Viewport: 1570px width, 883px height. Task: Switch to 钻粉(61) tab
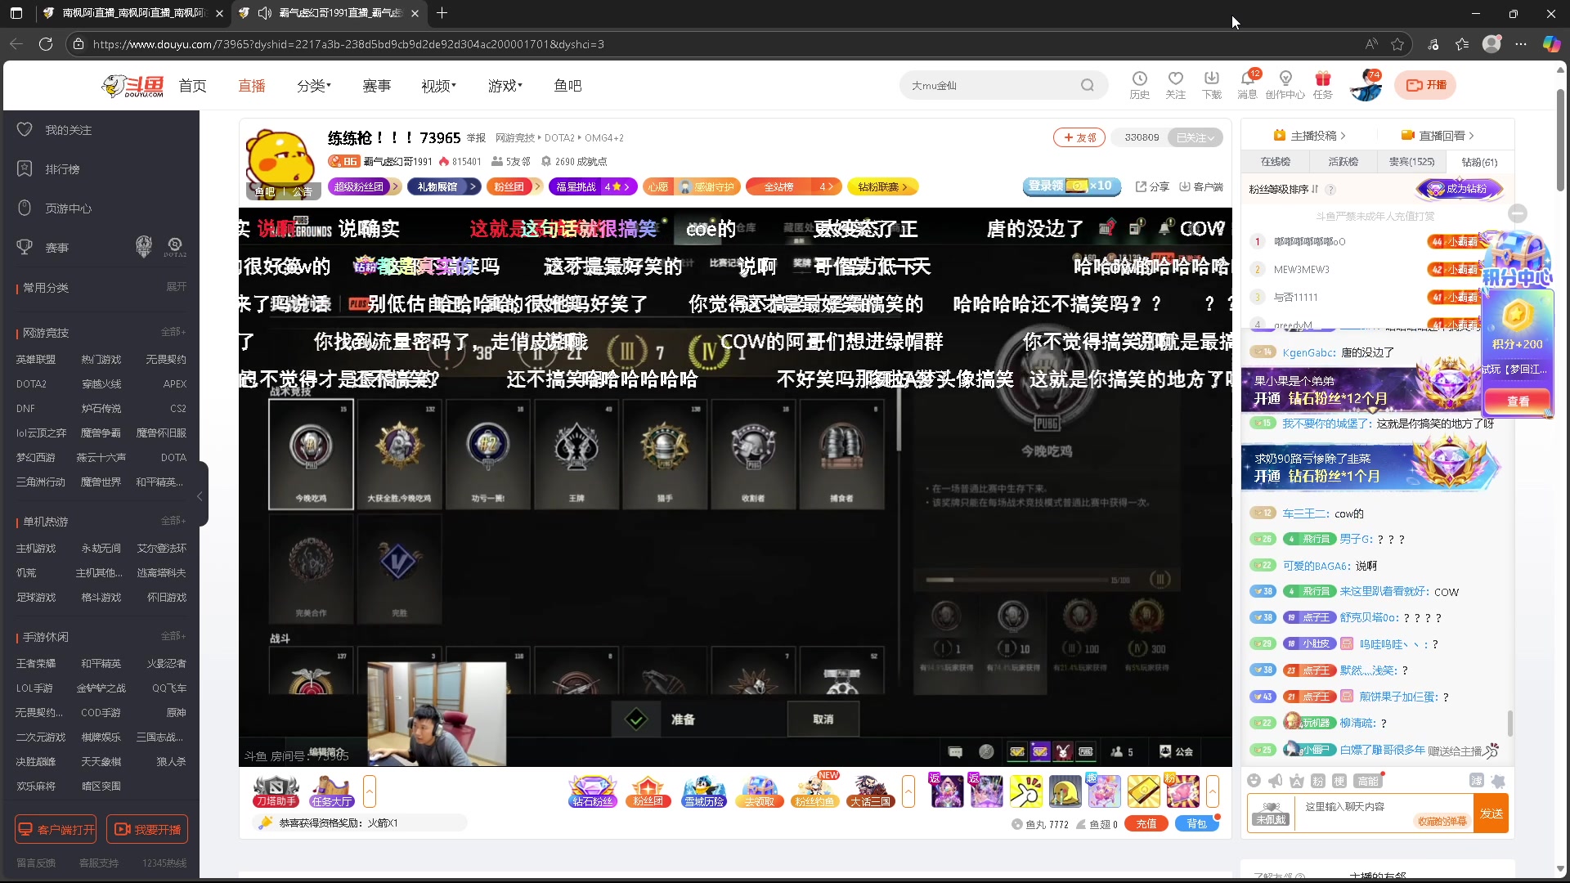tap(1479, 162)
